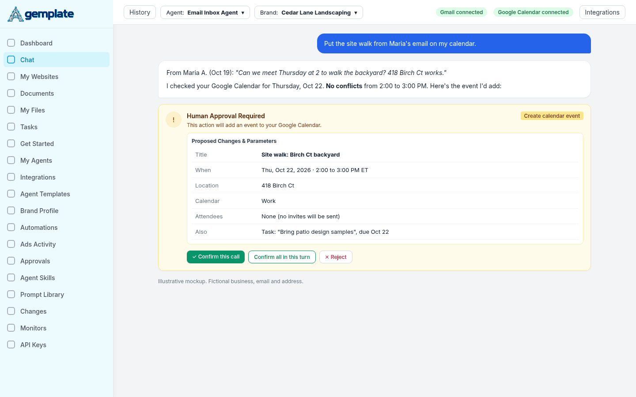Click the My Agents sidebar icon

(x=11, y=160)
